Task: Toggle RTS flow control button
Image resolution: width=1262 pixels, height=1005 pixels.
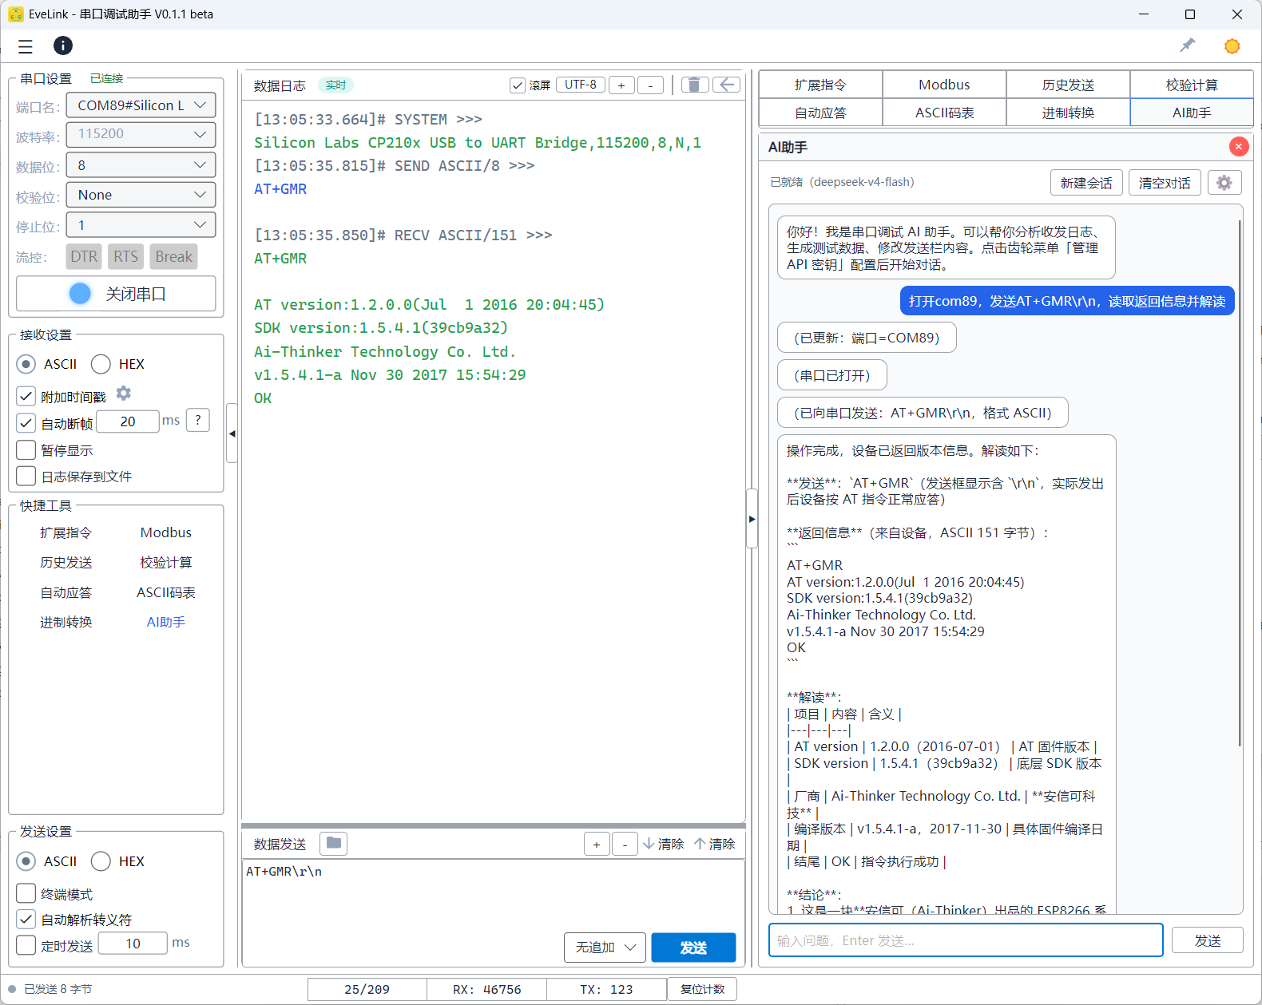Action: tap(125, 257)
